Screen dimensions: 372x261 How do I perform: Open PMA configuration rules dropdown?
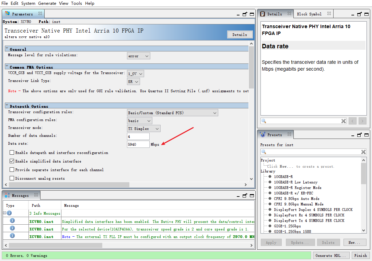pyautogui.click(x=139, y=121)
